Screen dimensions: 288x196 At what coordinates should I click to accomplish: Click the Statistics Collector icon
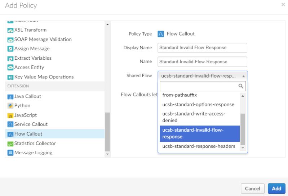pos(10,143)
